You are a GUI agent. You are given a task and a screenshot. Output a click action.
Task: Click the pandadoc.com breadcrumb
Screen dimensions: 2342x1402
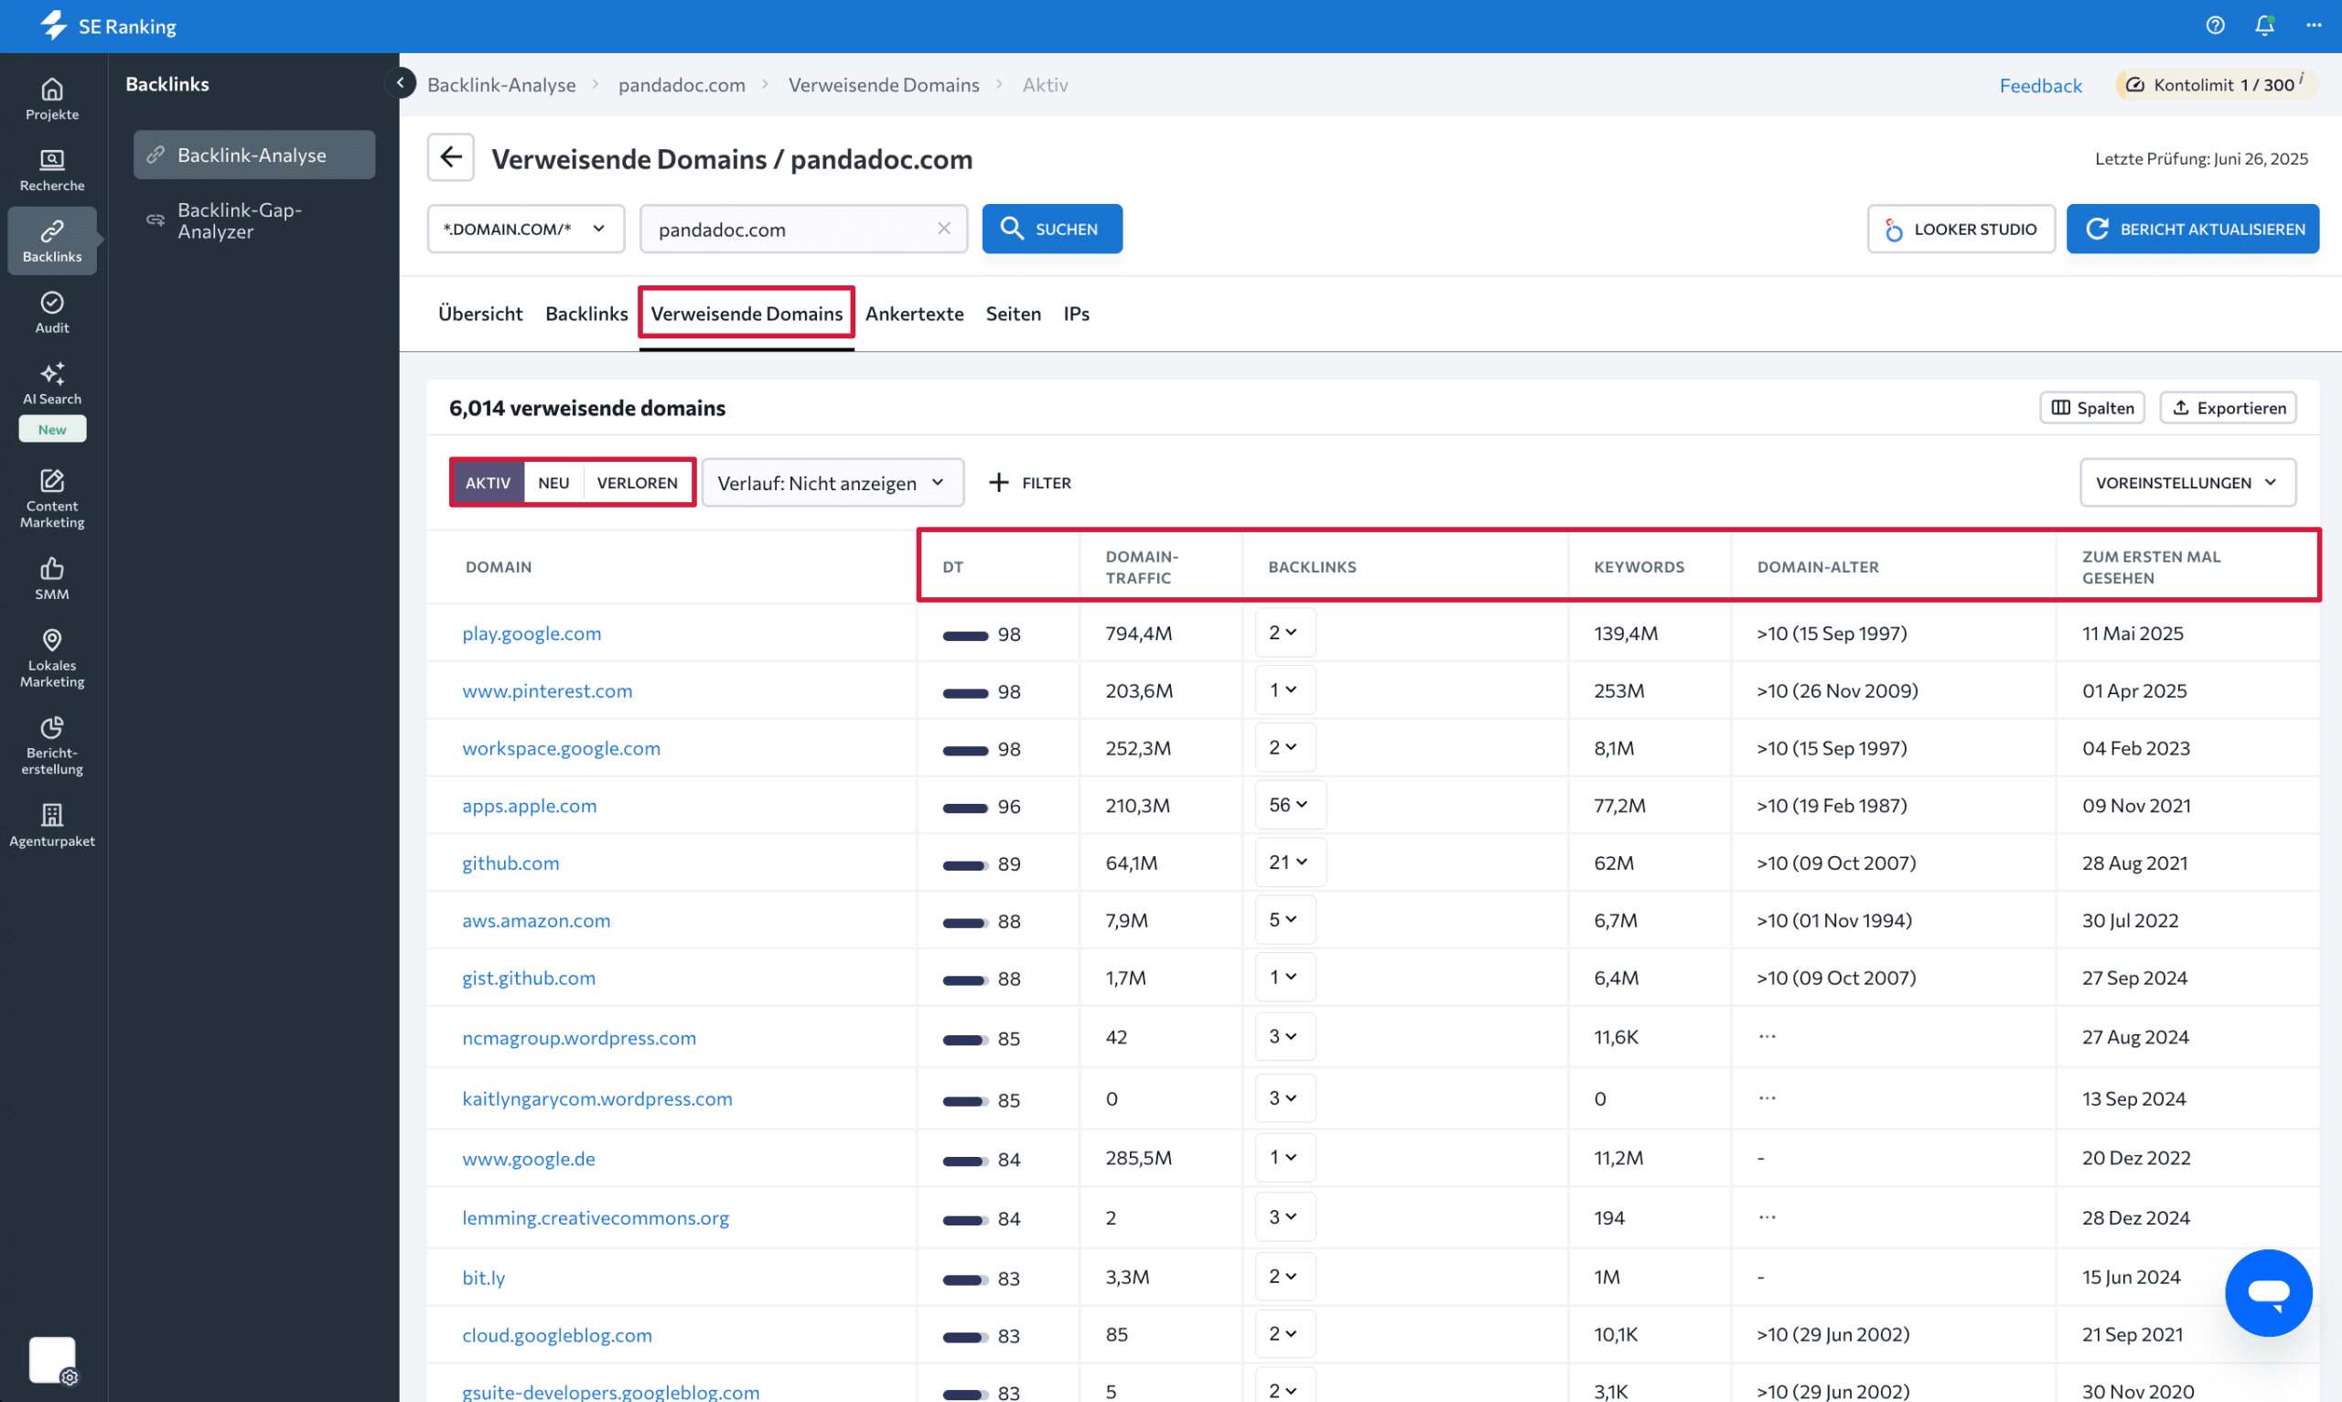[682, 85]
